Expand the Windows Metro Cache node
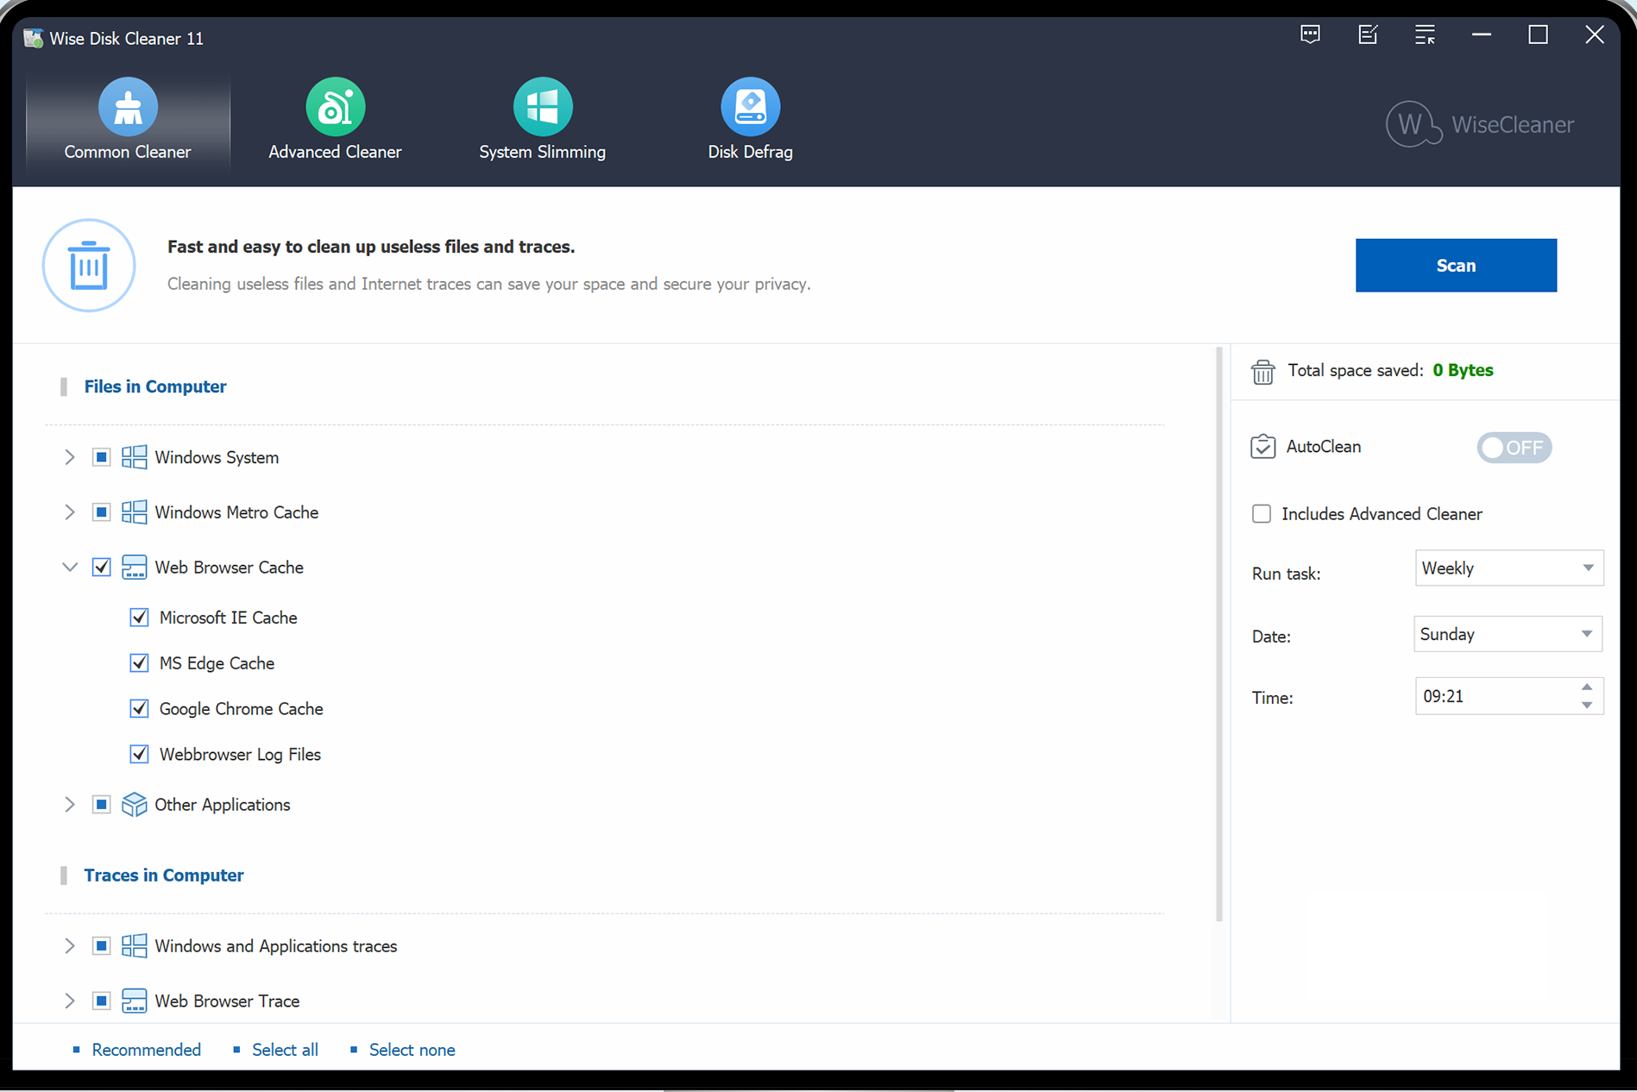 (70, 512)
